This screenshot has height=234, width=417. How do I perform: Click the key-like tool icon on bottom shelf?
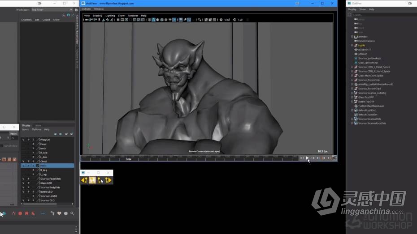coord(52,213)
